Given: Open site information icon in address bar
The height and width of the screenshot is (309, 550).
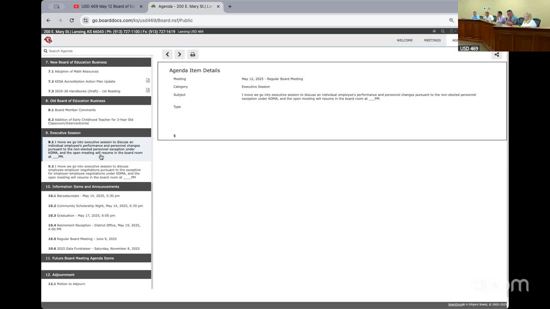Looking at the screenshot, I should tap(86, 20).
